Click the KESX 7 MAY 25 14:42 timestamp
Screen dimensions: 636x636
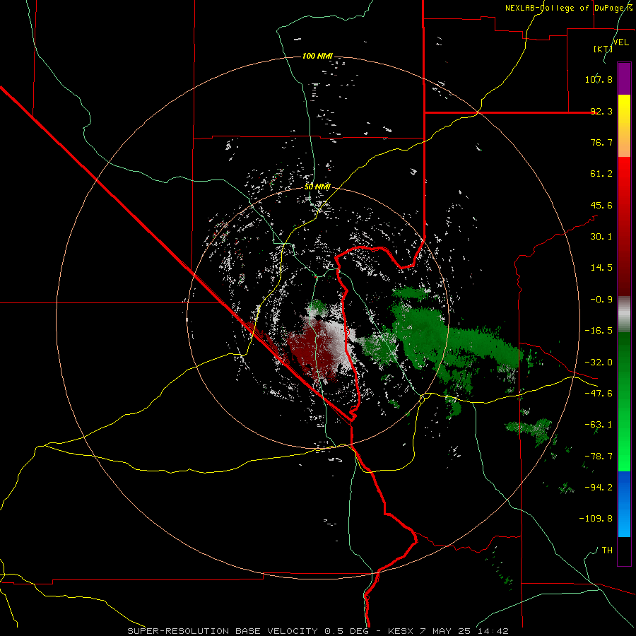pos(448,631)
